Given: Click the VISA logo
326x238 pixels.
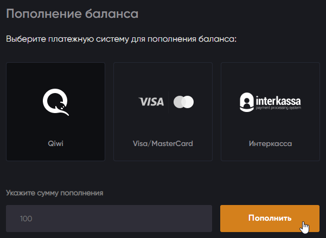Looking at the screenshot, I should 151,102.
